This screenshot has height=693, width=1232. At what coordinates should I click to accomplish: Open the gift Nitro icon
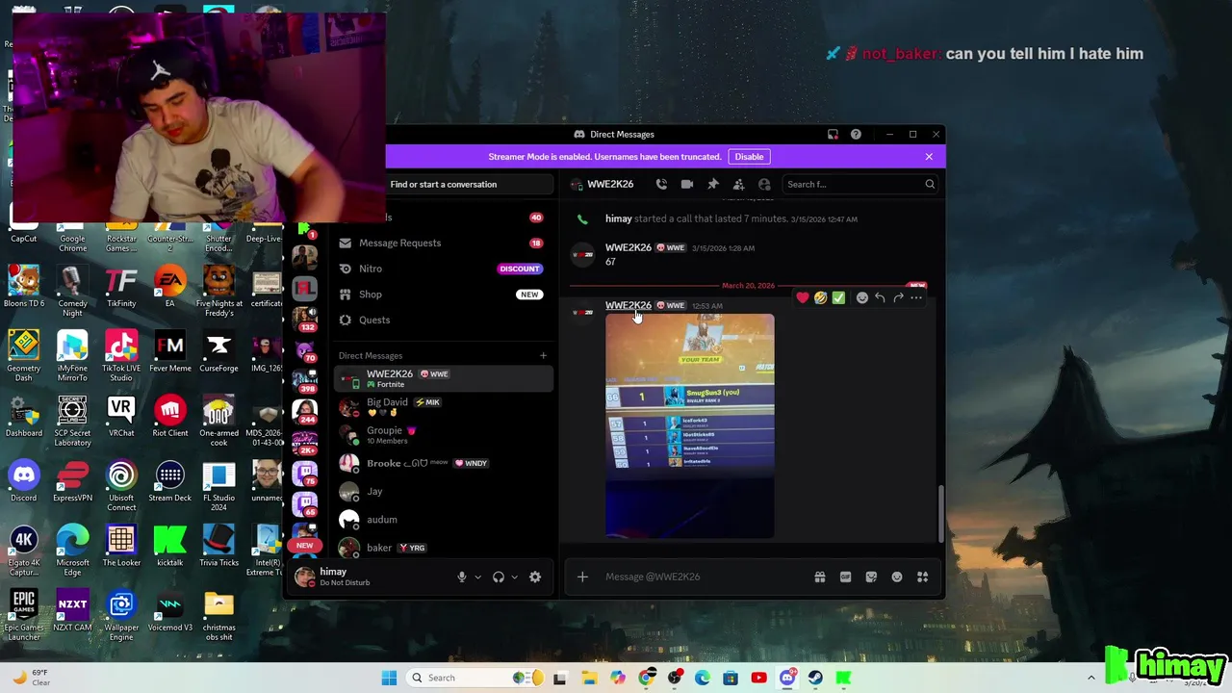pyautogui.click(x=820, y=577)
